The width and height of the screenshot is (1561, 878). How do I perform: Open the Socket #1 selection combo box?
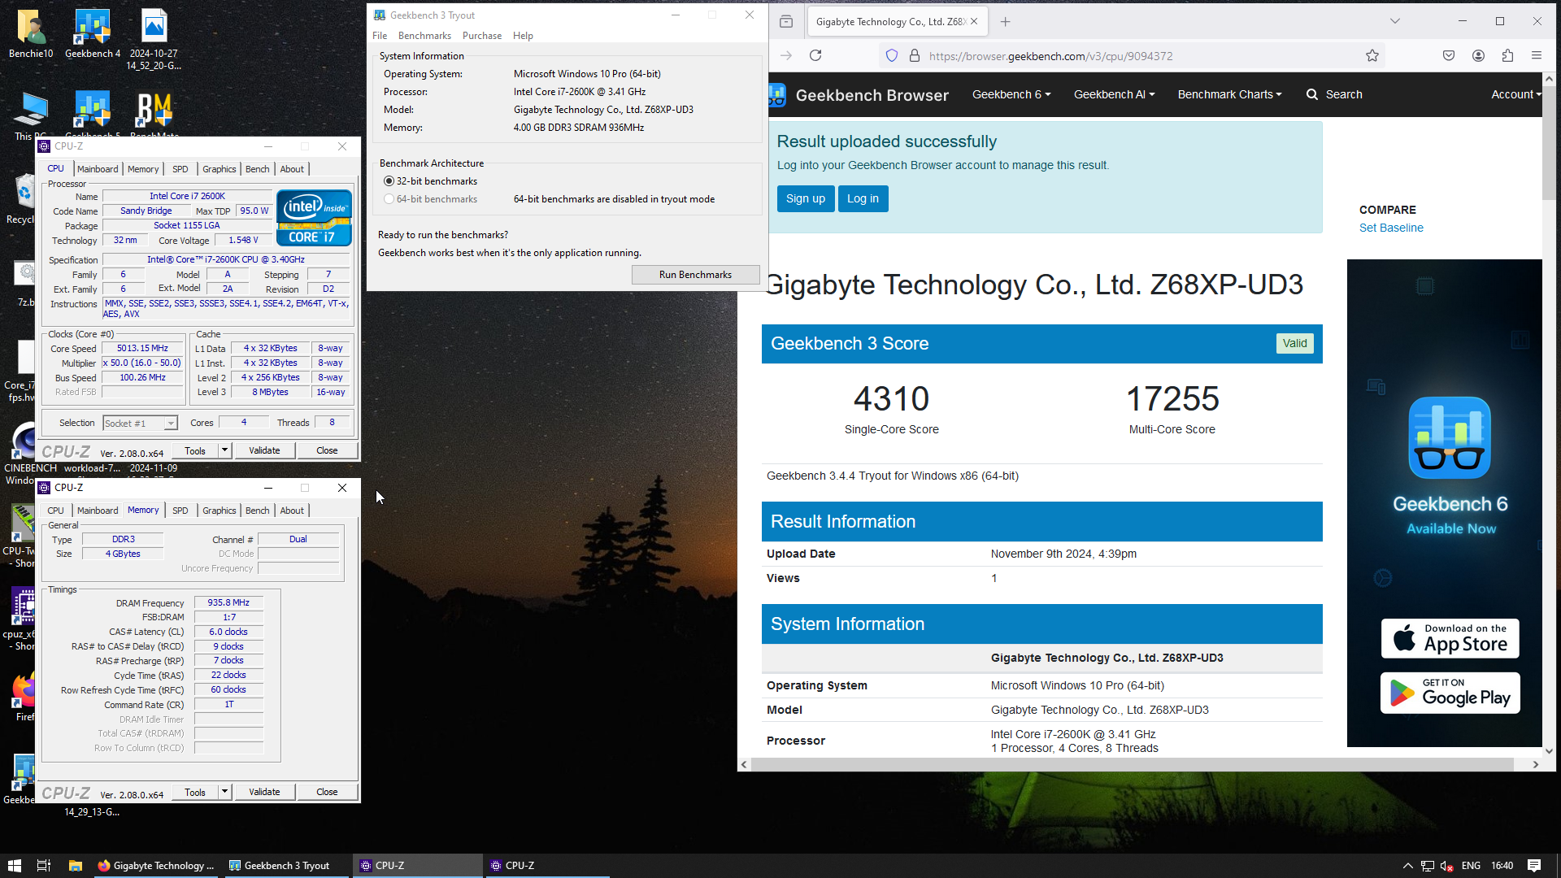(x=140, y=424)
